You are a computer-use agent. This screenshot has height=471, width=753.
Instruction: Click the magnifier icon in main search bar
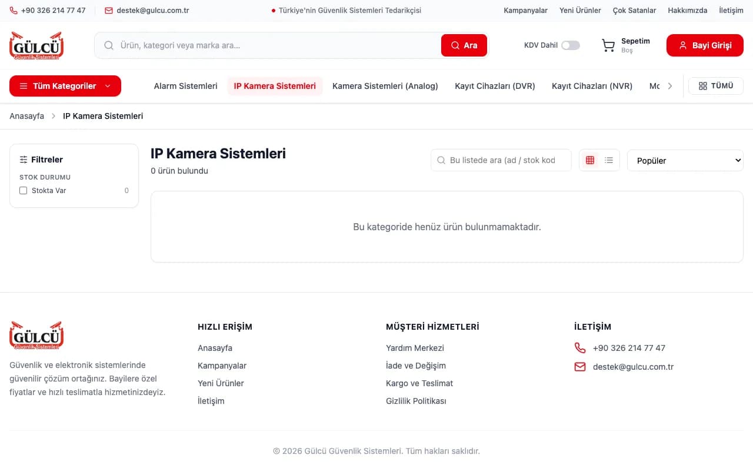pyautogui.click(x=109, y=45)
